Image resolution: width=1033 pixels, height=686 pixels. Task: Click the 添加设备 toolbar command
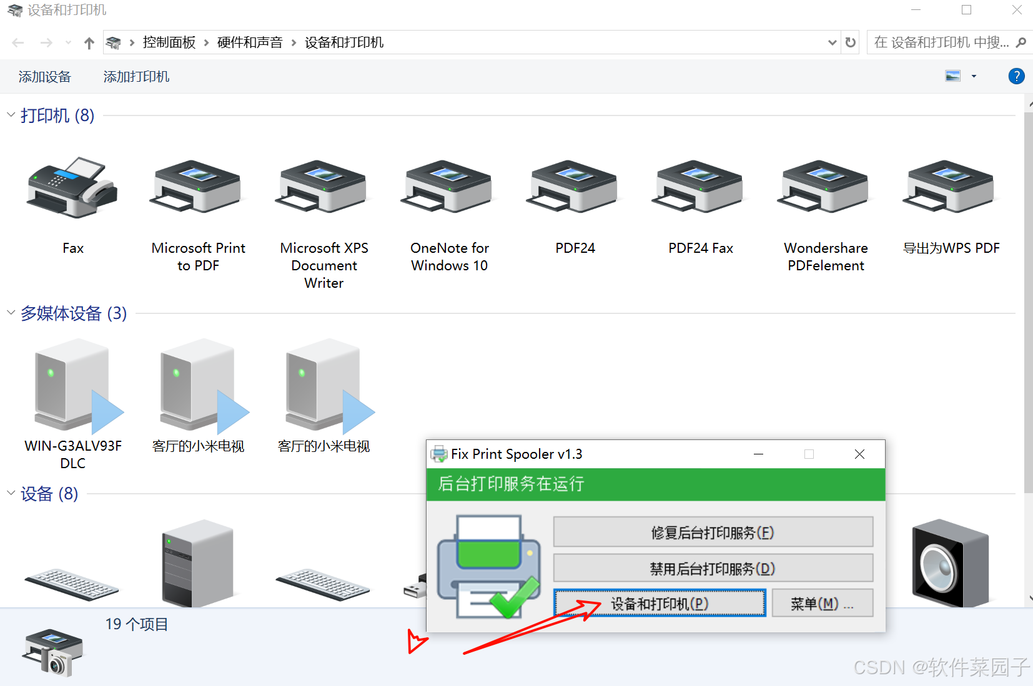(x=45, y=77)
